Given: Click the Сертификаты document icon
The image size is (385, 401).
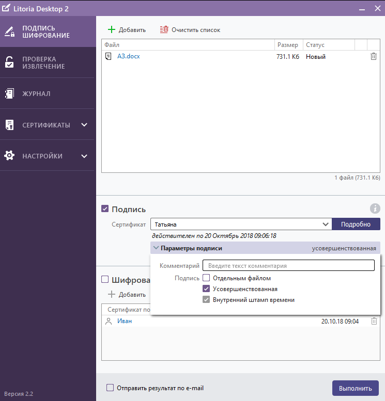Looking at the screenshot, I should [9, 125].
